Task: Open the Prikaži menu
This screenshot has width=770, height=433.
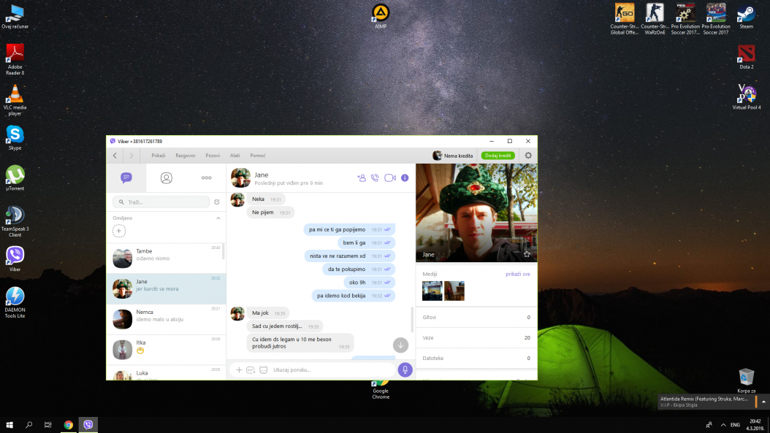Action: coord(158,156)
